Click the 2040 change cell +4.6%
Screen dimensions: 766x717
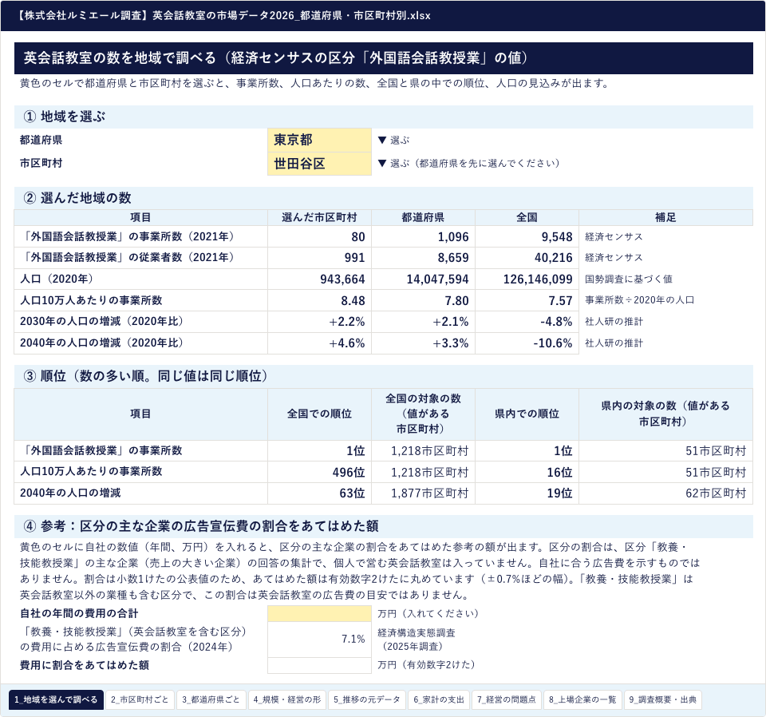pyautogui.click(x=319, y=343)
